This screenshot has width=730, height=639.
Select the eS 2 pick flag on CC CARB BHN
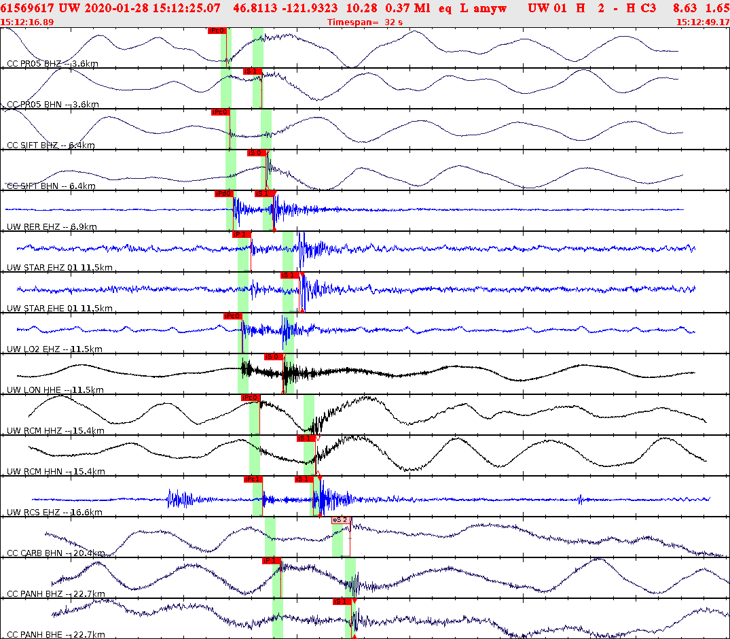(x=339, y=520)
